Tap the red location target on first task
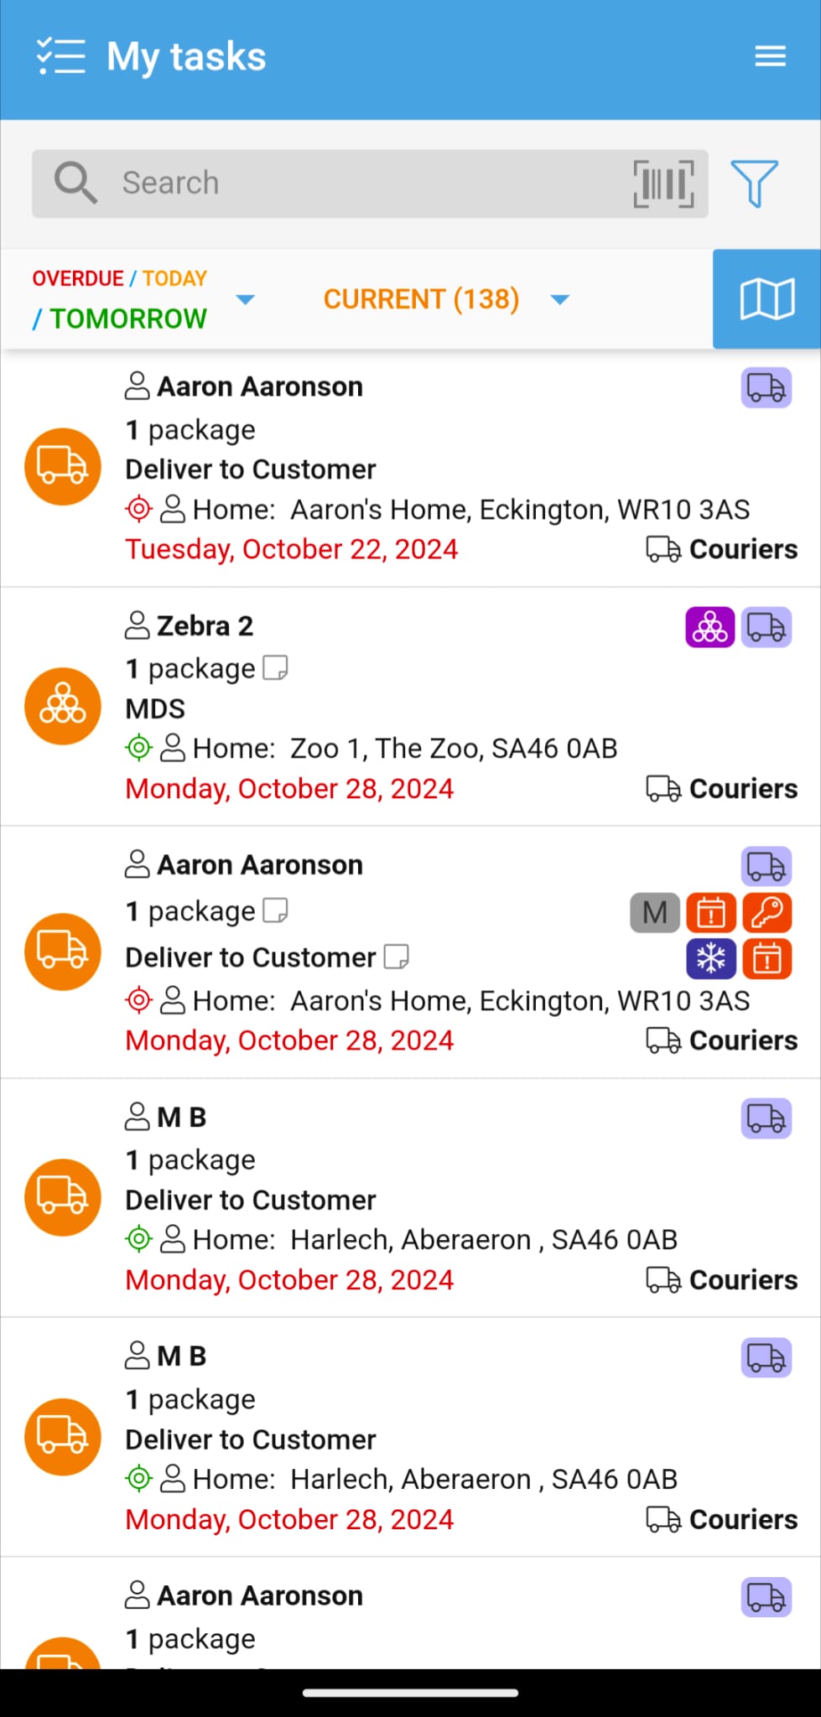 (x=138, y=509)
